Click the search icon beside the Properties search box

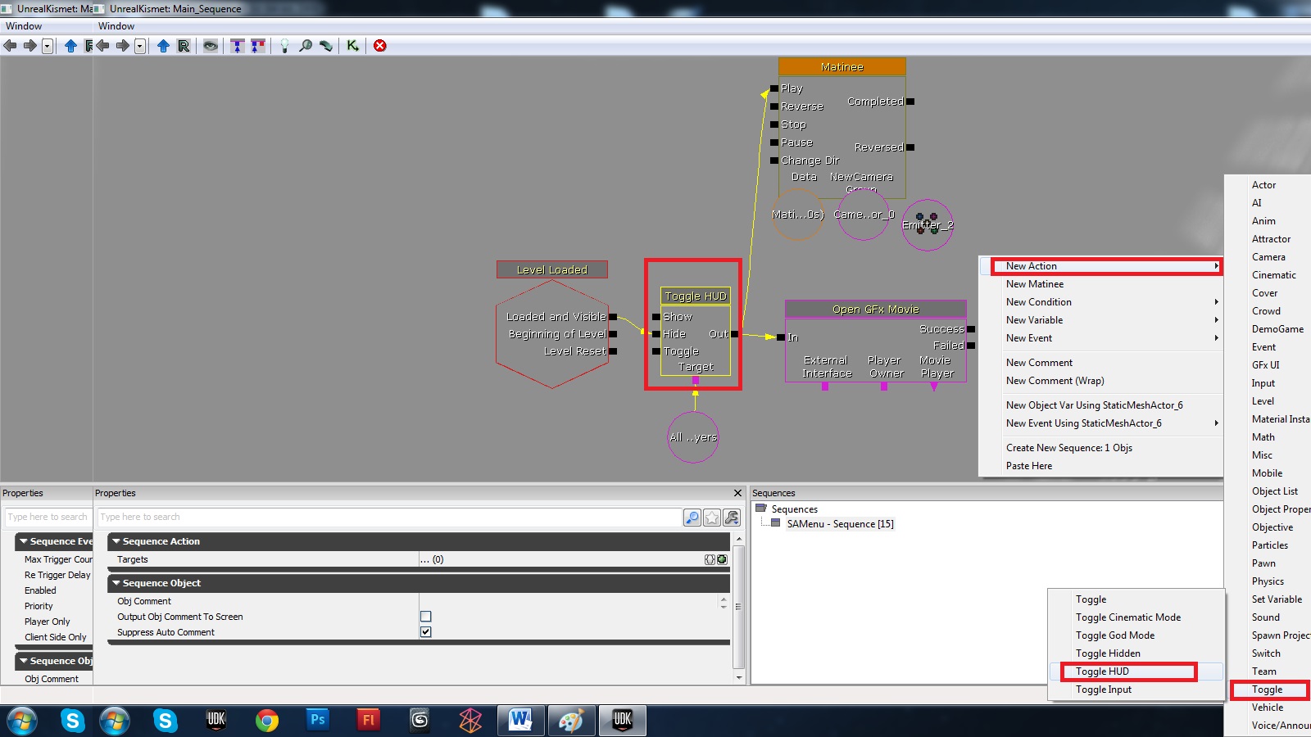692,518
